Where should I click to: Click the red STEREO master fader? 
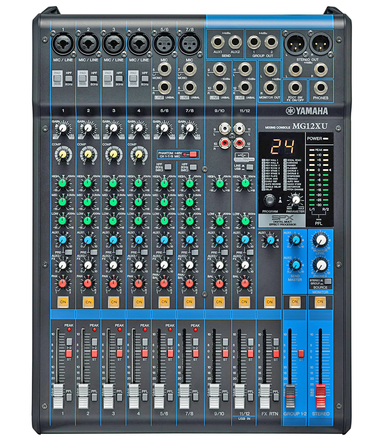pos(320,396)
